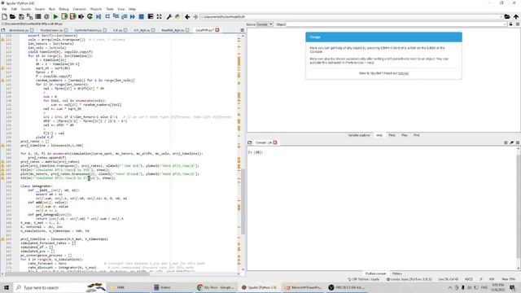Step into function in debugger
Image resolution: width=521 pixels, height=293 pixels.
point(116,16)
